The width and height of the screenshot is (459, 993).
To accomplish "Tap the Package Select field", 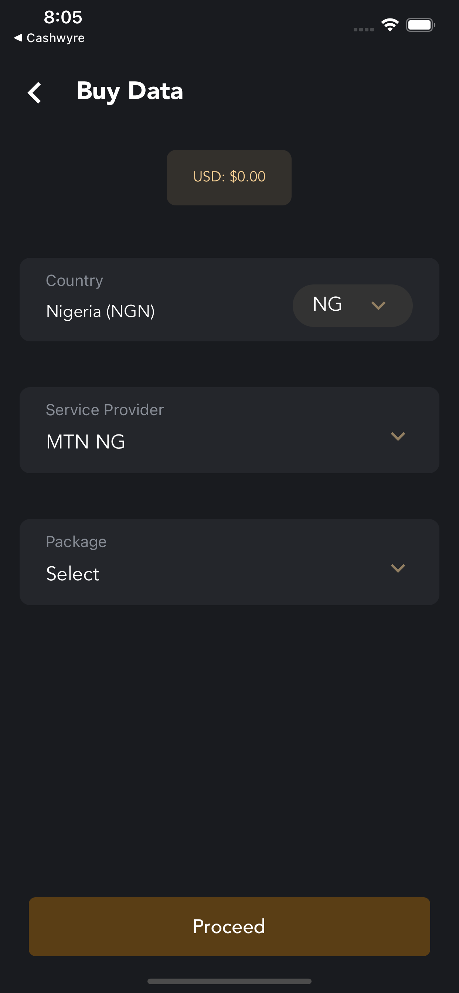I will click(229, 562).
